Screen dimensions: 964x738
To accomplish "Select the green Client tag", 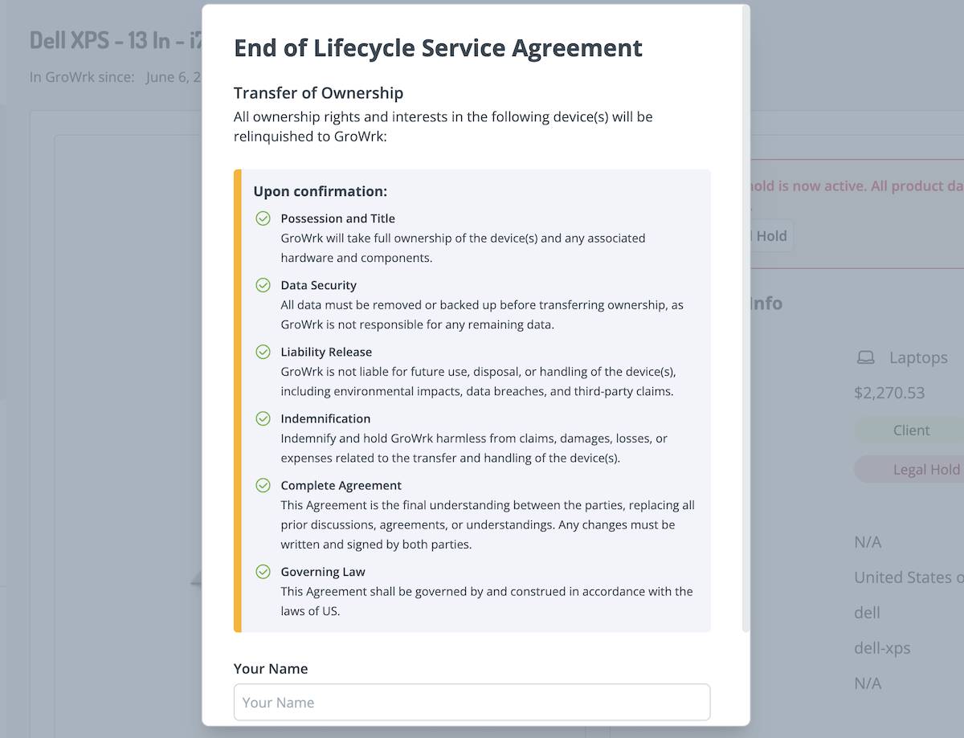I will (910, 430).
